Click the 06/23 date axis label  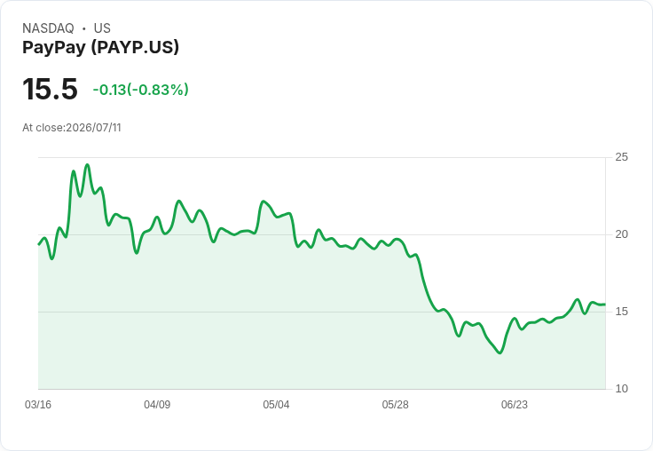[515, 404]
